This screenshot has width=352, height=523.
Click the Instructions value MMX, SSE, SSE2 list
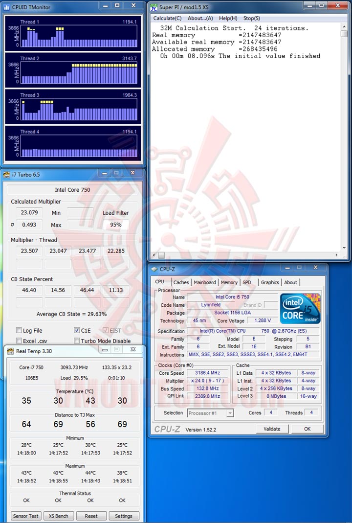[x=253, y=355]
